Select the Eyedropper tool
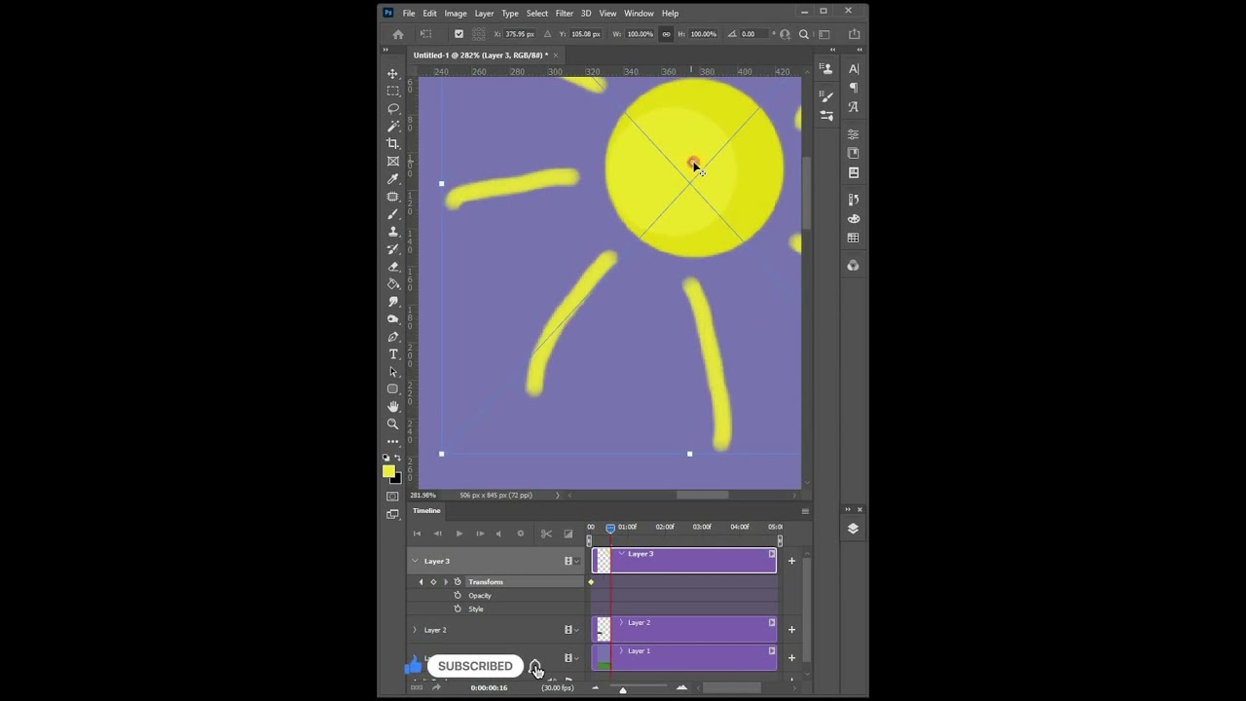The image size is (1246, 701). click(x=393, y=178)
